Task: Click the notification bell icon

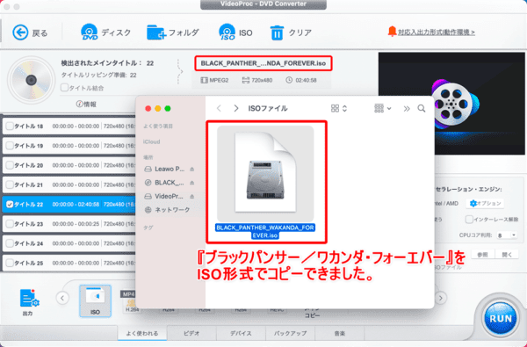Action: [x=392, y=32]
